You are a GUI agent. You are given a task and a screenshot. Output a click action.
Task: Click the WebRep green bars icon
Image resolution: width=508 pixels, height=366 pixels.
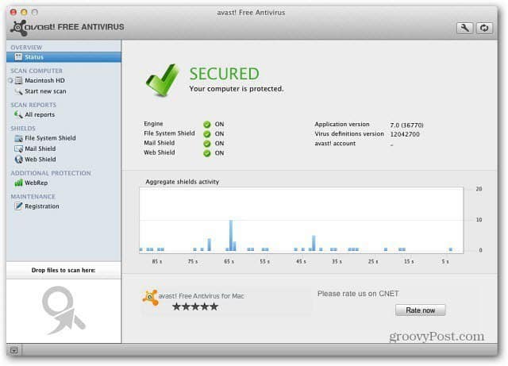tap(18, 183)
